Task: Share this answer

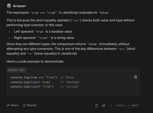Action: point(12,105)
